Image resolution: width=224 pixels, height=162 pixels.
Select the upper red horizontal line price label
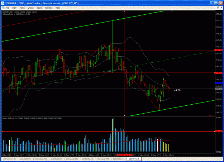coord(219,50)
